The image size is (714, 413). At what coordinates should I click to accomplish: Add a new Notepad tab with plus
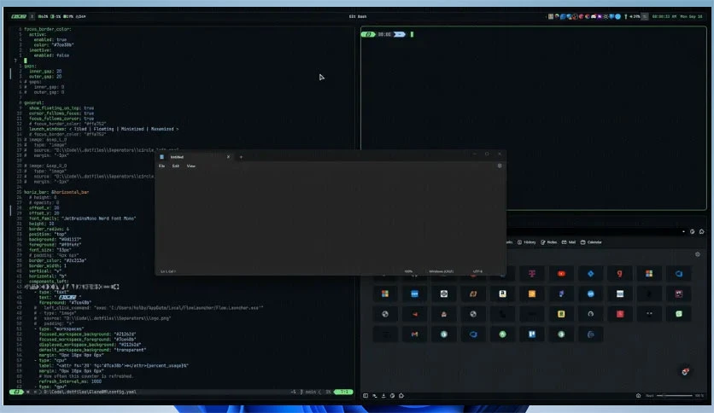pos(241,157)
